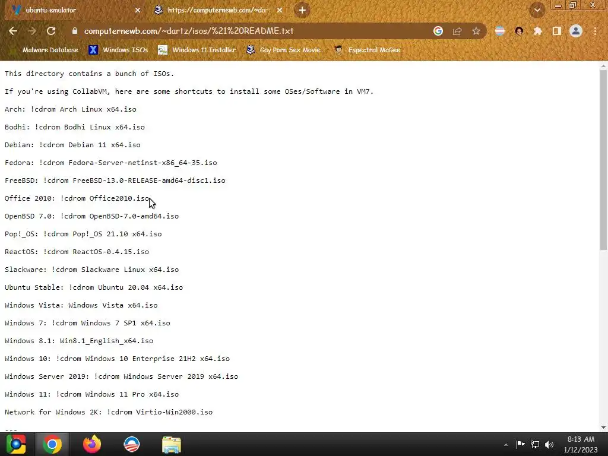Open the blue-red circular taskbar app
This screenshot has width=608, height=456.
131,444
